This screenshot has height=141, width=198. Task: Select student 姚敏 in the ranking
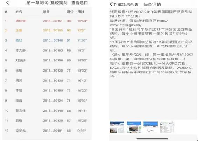tap(19, 70)
